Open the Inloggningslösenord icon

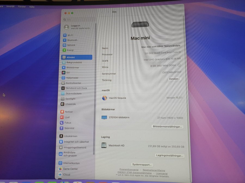pos(61,147)
